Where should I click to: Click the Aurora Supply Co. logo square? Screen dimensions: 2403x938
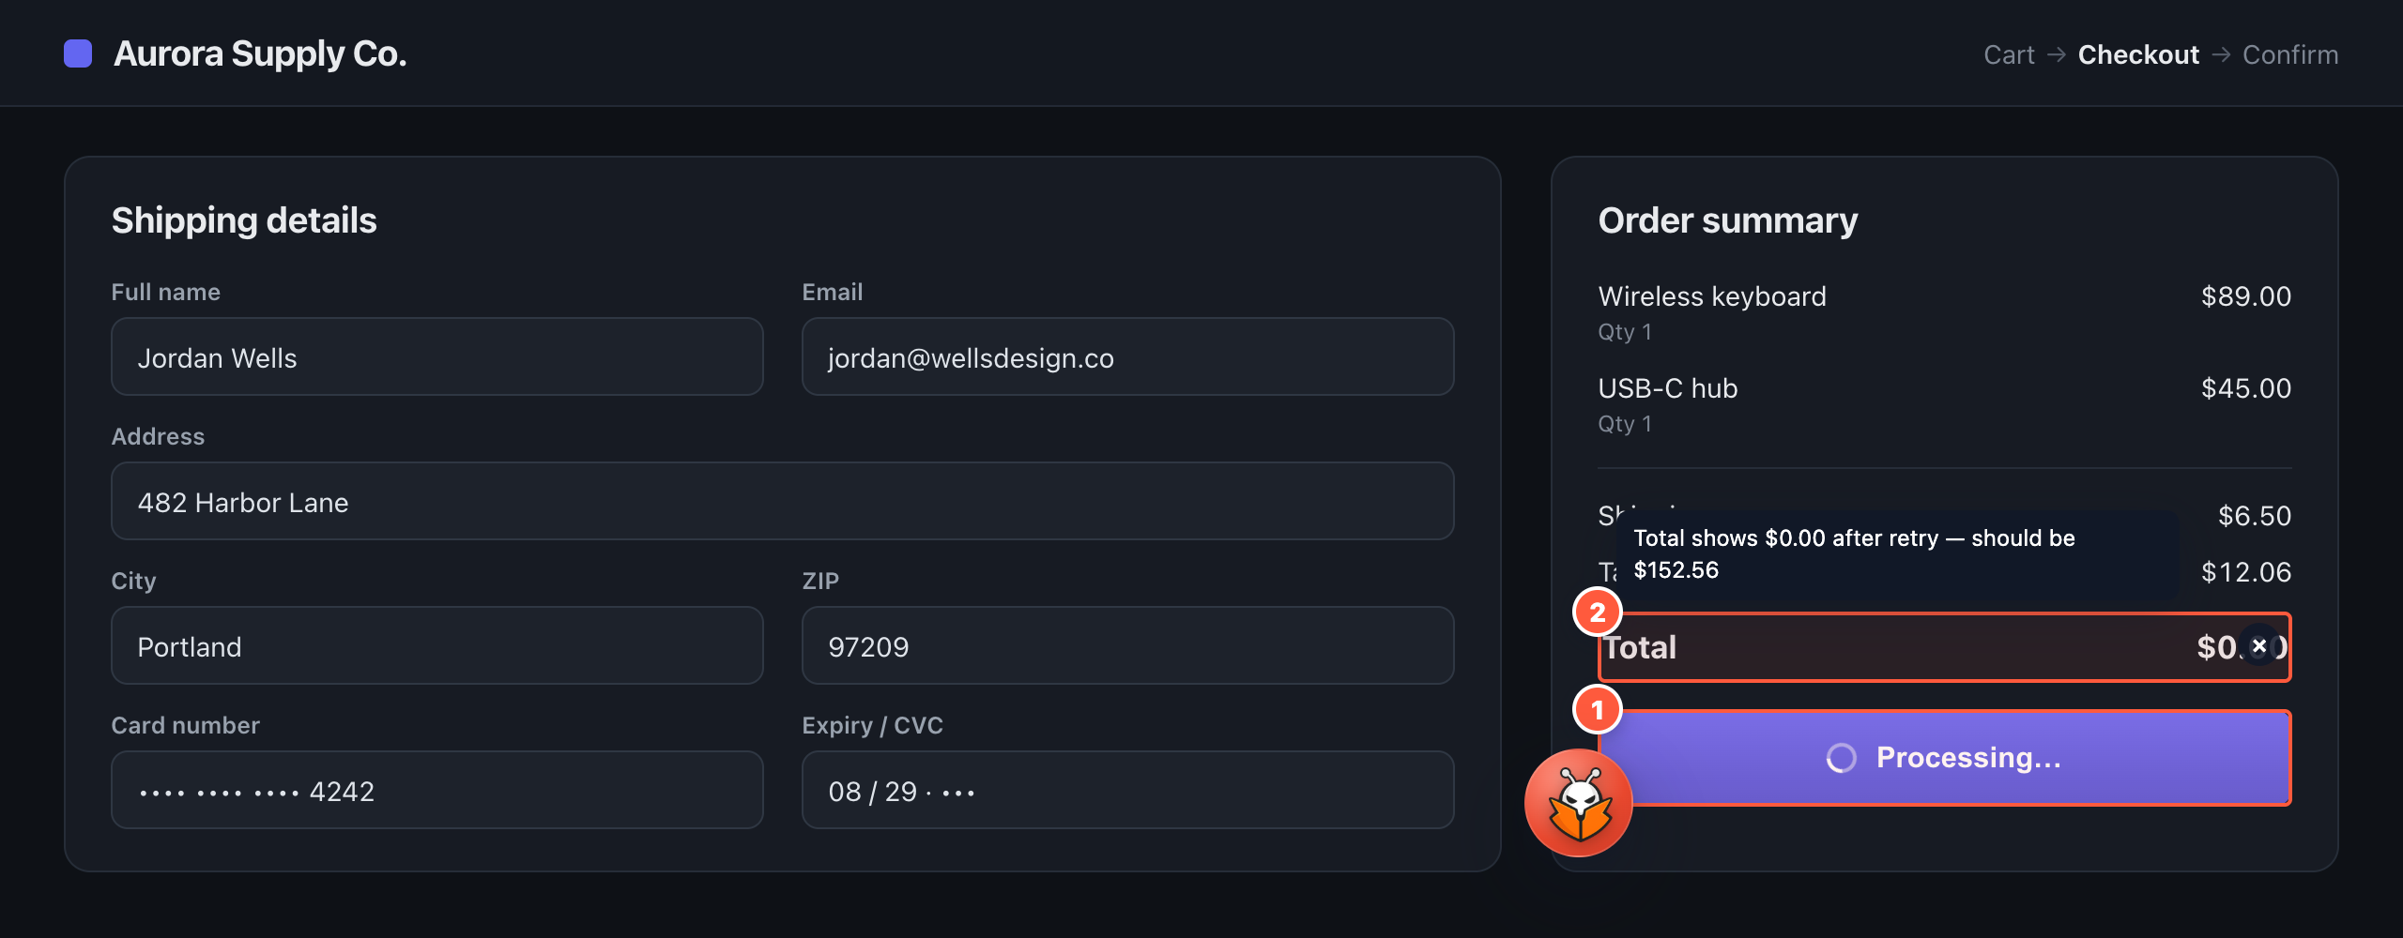pos(78,53)
